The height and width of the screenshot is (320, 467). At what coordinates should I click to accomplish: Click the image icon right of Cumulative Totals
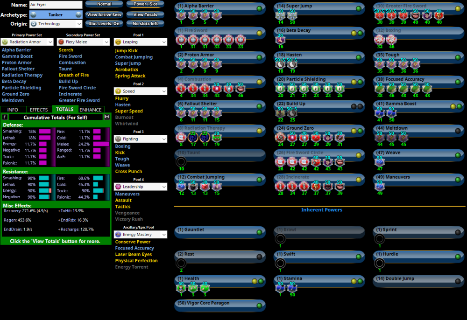pyautogui.click(x=106, y=117)
